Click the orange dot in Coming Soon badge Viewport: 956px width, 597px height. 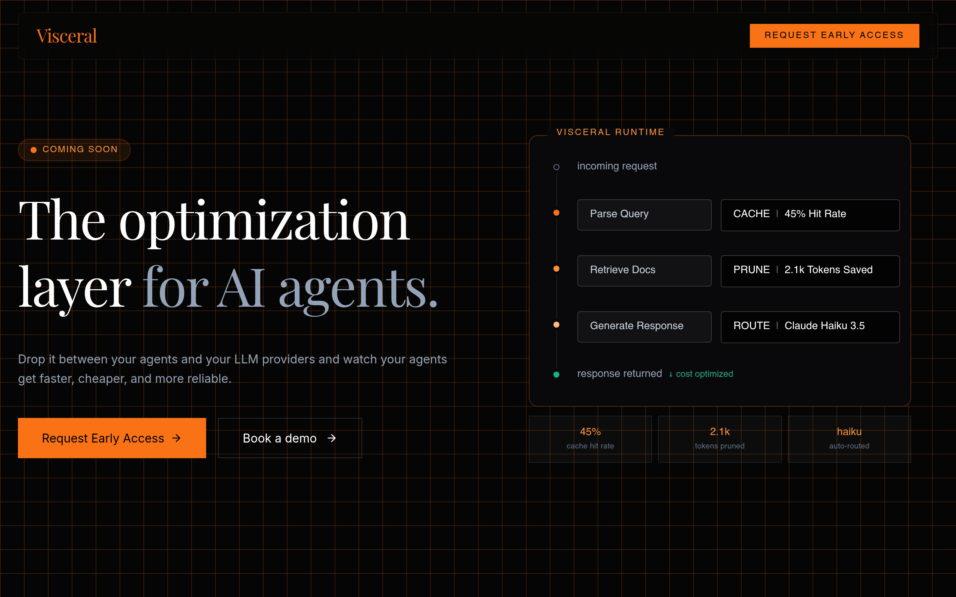(x=34, y=150)
